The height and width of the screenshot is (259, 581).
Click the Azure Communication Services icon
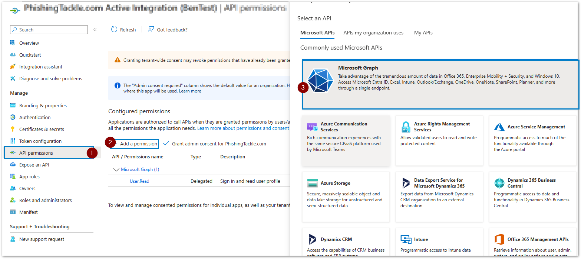[x=312, y=127]
